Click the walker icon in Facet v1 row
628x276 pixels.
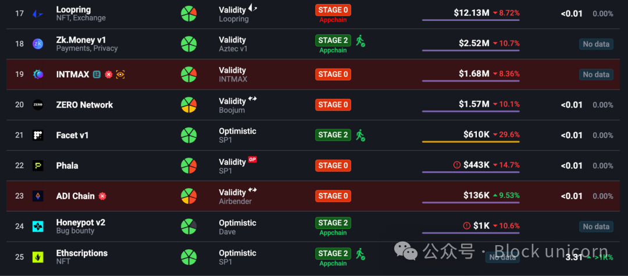(361, 135)
